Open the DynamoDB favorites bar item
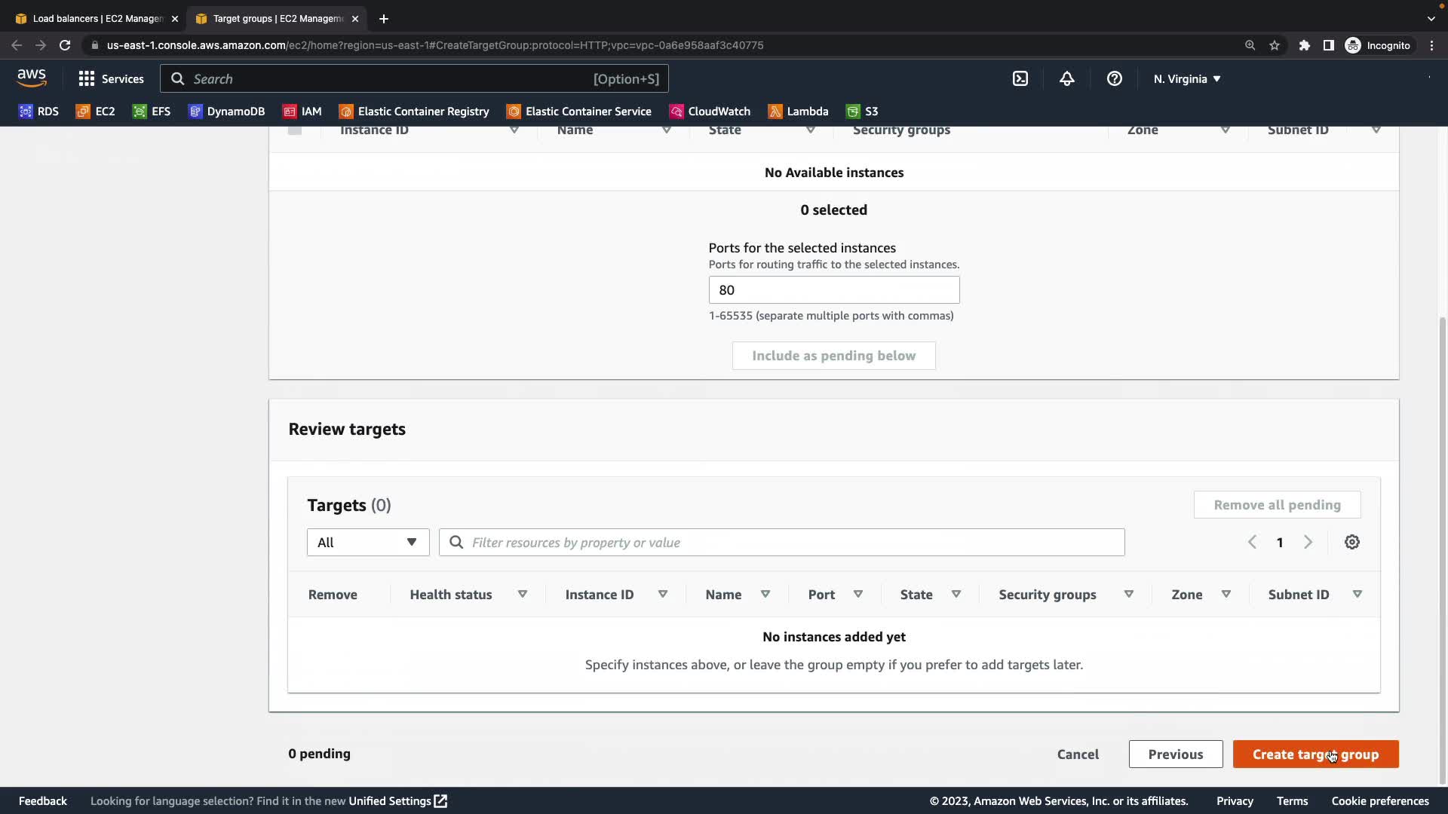Viewport: 1448px width, 814px height. (x=226, y=112)
